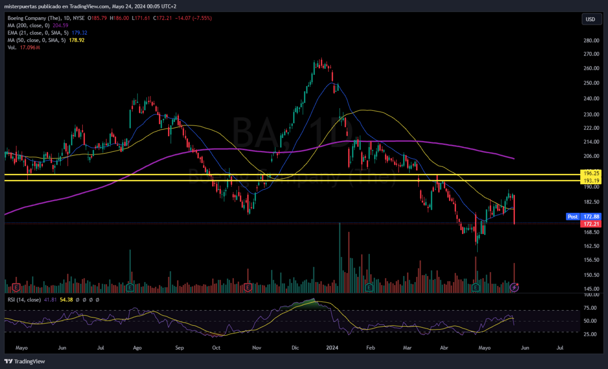Click the 260.00 price axis label
Viewport: 608px width, 369px height.
point(592,68)
